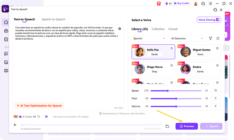This screenshot has width=234, height=140.
Task: Expand the Spanish language dropdown
Action: 149,38
